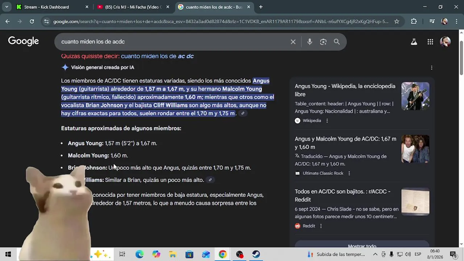Open Task View on taskbar
This screenshot has width=464, height=261.
click(122, 254)
